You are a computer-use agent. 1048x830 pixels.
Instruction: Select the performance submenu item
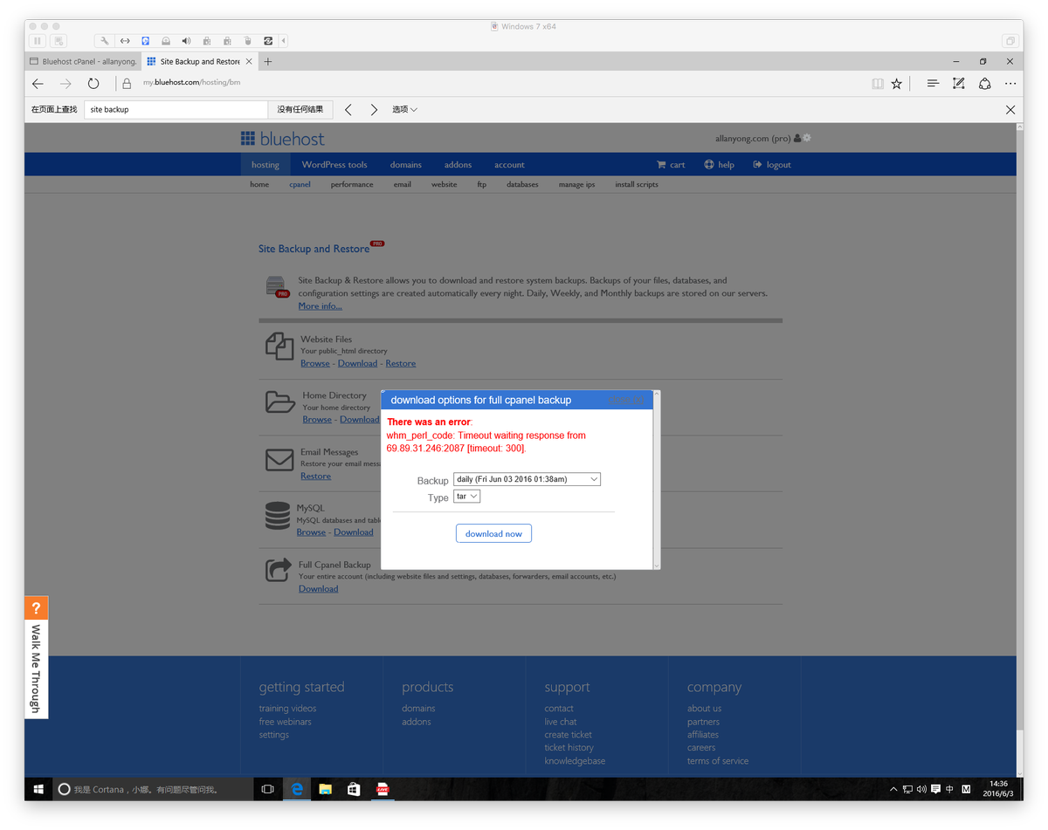coord(352,185)
